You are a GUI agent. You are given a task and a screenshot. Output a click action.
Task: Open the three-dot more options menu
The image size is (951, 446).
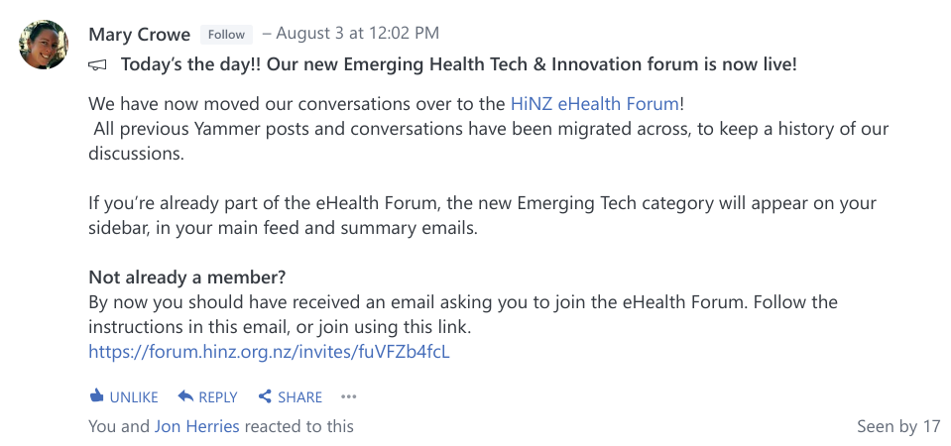(349, 396)
